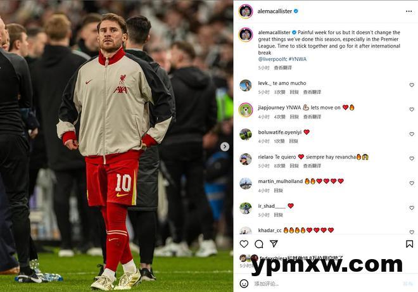This screenshot has height=292, width=418.
Task: Like levk._'s comment
Action: (412, 85)
